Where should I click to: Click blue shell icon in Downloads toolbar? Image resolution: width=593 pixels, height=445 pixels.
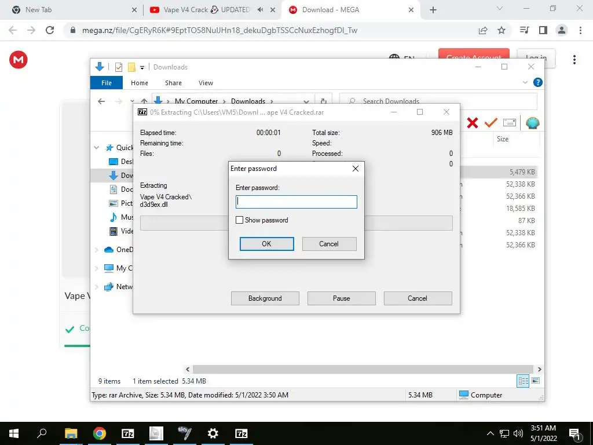click(x=533, y=123)
